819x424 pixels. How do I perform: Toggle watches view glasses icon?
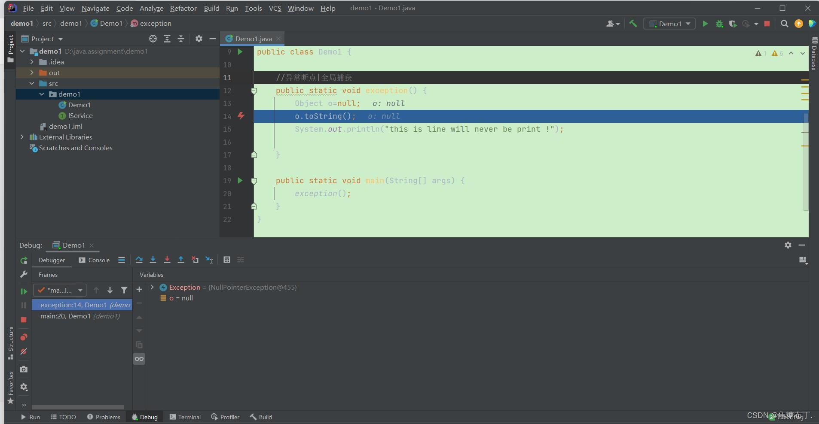[139, 359]
